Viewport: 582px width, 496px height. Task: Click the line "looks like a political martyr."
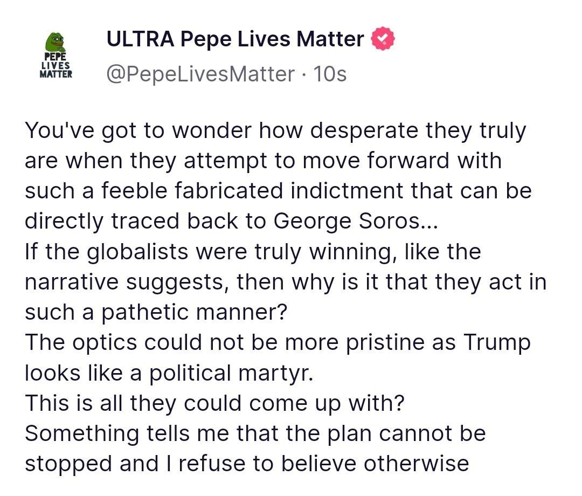point(169,373)
